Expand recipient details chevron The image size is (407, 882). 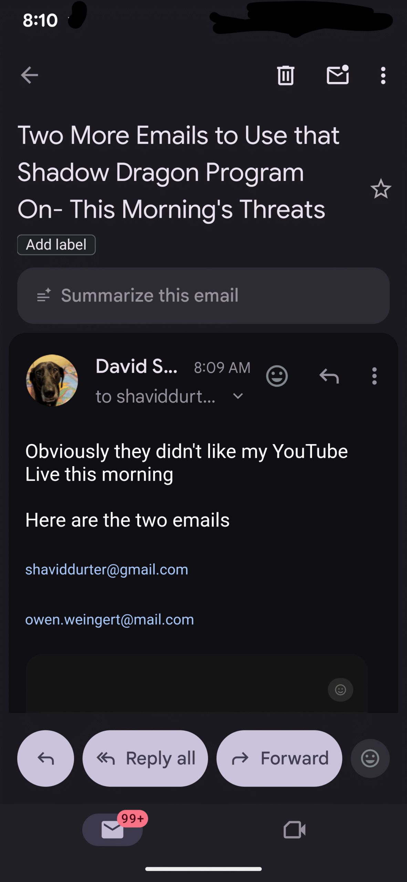coord(238,396)
